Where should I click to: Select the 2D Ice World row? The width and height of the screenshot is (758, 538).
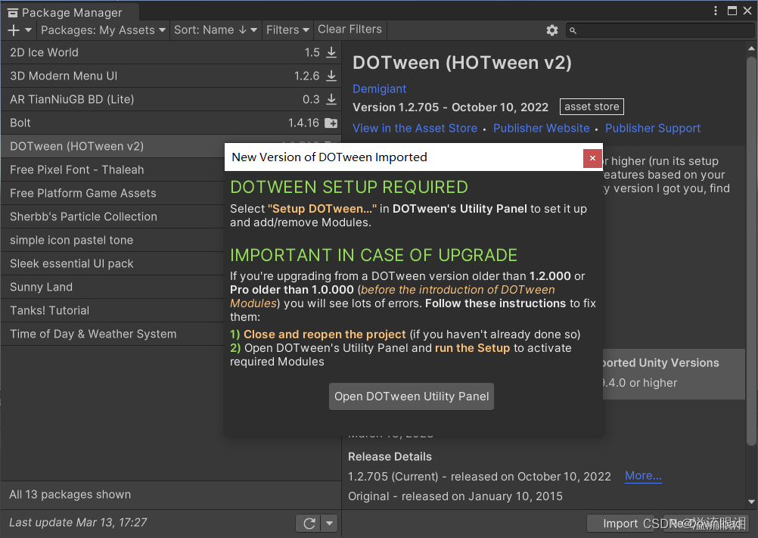click(x=171, y=52)
